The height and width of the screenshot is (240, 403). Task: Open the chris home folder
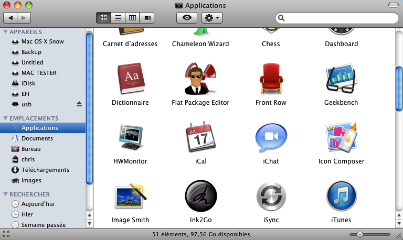point(43,159)
